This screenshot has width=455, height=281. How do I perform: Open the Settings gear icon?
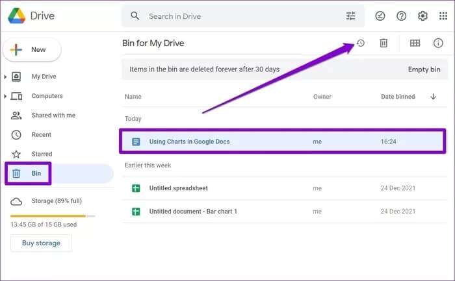pyautogui.click(x=422, y=16)
